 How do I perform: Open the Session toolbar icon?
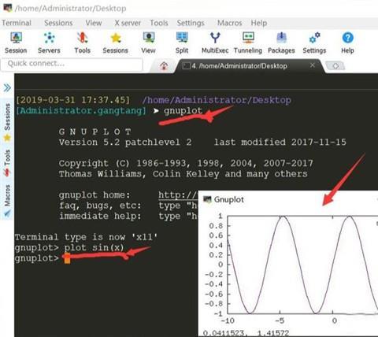(x=16, y=43)
